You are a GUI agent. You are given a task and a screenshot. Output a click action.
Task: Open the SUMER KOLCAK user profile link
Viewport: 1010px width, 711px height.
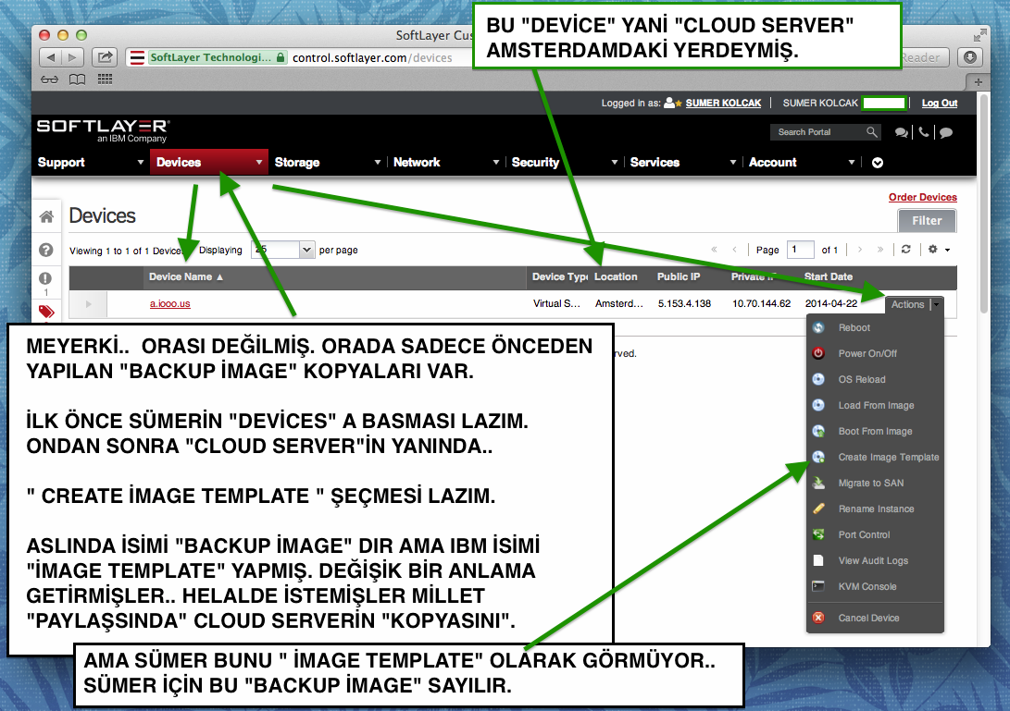723,103
